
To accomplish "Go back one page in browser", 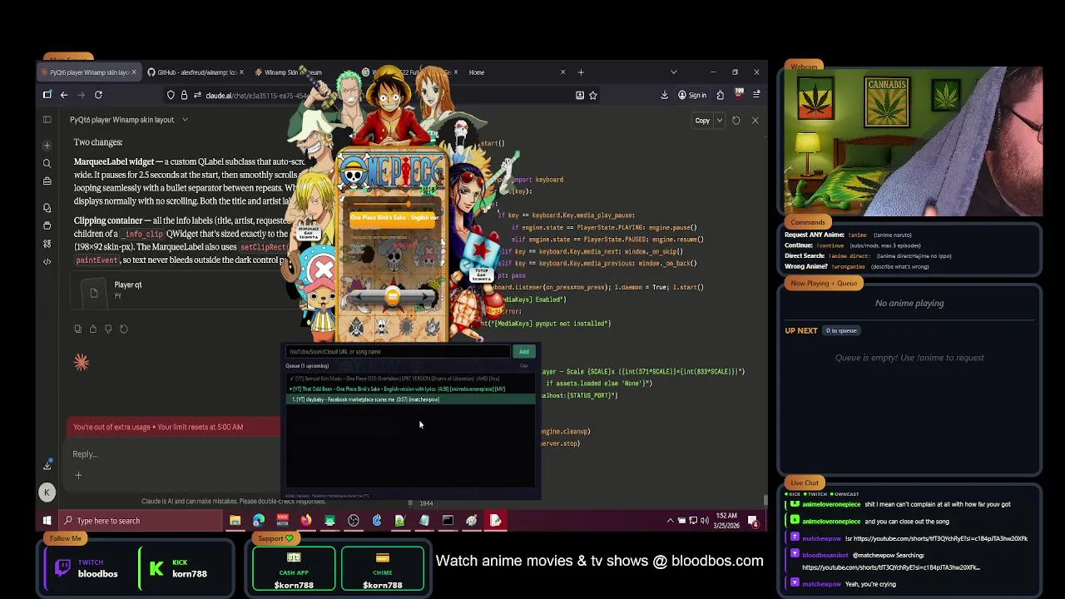I will coord(64,95).
